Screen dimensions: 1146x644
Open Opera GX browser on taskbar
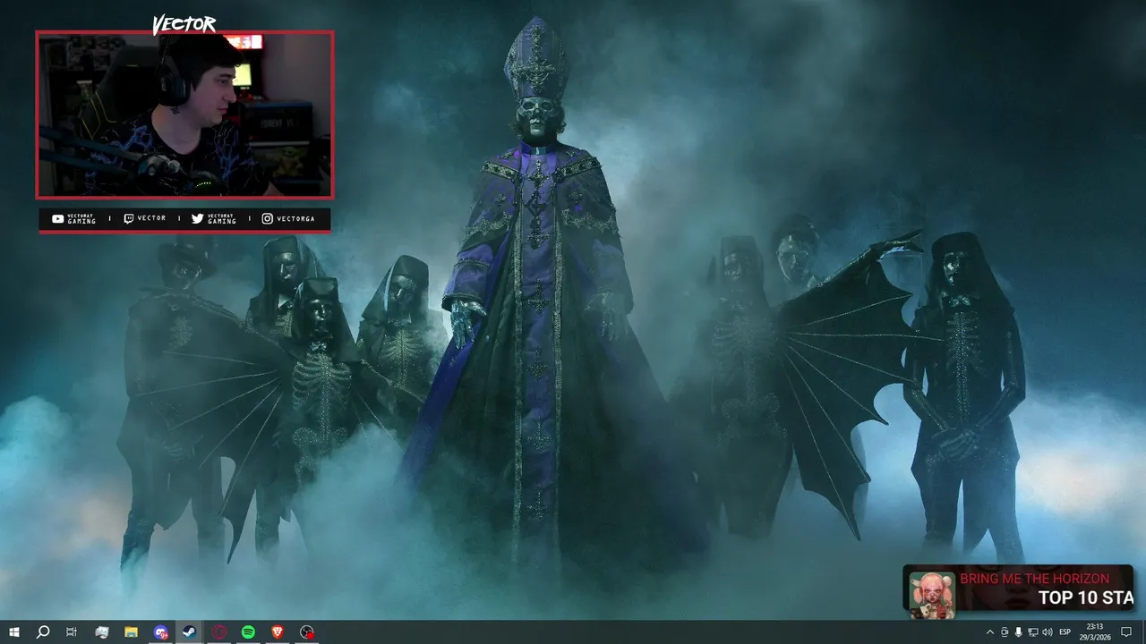coord(219,632)
